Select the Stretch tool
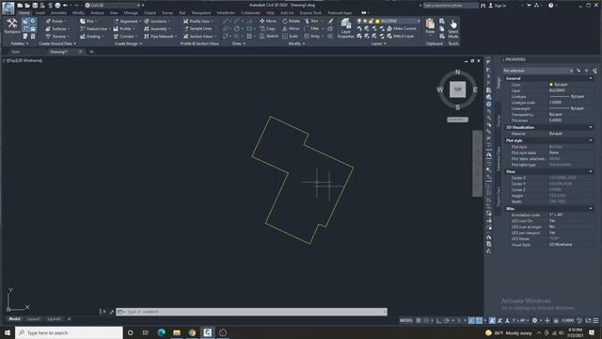Image resolution: width=602 pixels, height=339 pixels. [x=269, y=36]
